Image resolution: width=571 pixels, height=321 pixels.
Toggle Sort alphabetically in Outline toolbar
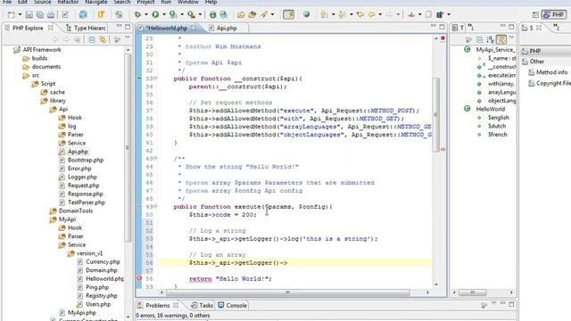tap(491, 39)
